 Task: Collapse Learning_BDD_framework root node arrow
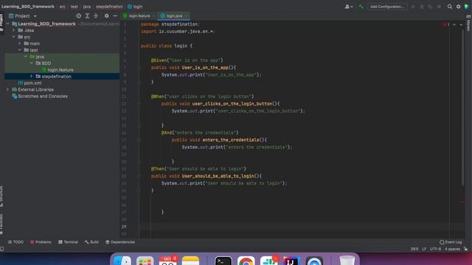(8, 24)
